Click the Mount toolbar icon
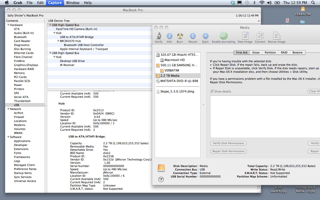This screenshot has height=200, width=320. point(193,36)
